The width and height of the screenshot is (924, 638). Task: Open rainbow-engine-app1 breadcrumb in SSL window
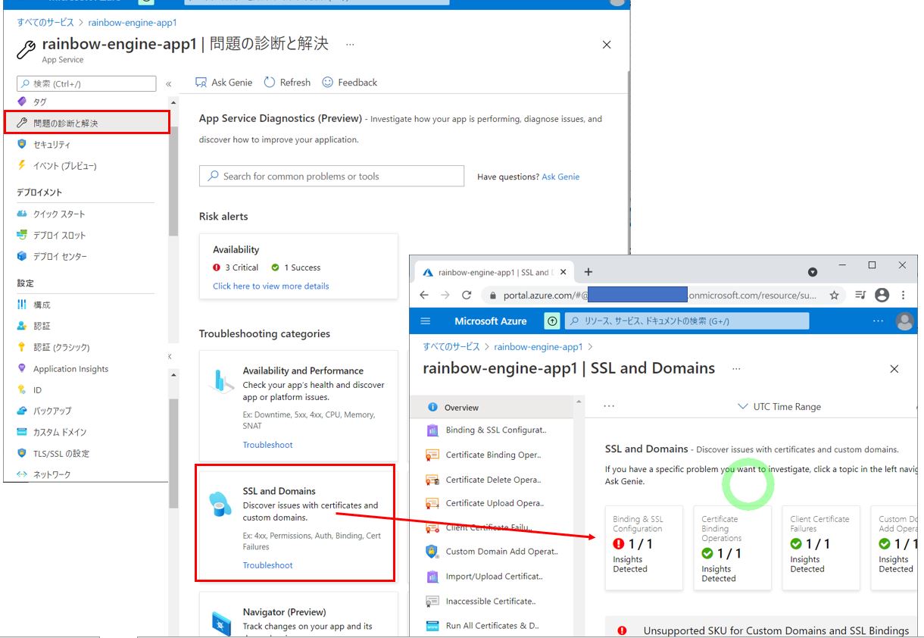538,346
